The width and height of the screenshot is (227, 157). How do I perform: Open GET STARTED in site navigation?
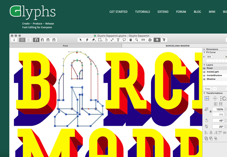[119, 12]
